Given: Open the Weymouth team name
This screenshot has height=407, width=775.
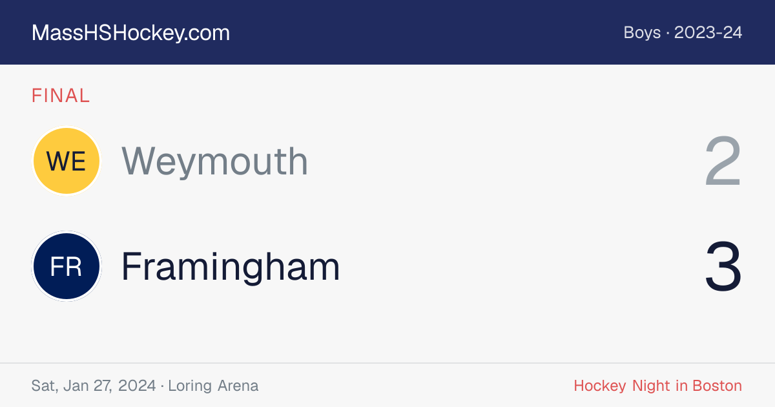Looking at the screenshot, I should click(x=214, y=162).
